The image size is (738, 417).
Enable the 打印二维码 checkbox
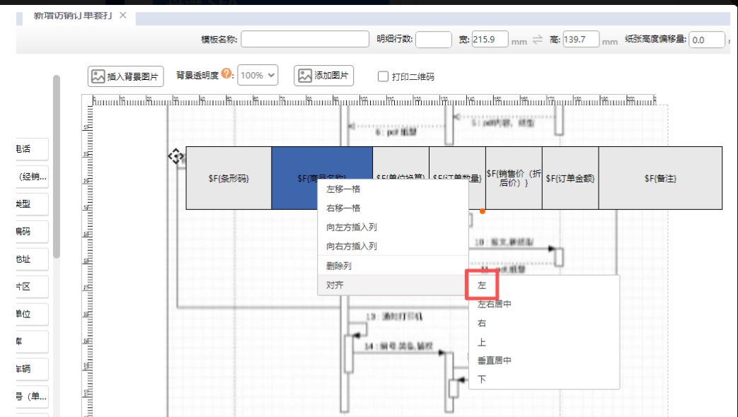[x=383, y=76]
